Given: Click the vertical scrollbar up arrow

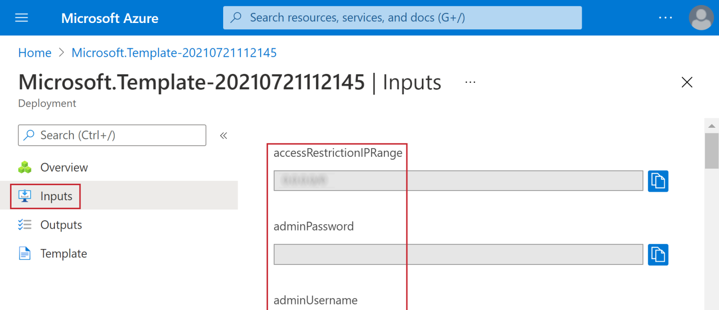Looking at the screenshot, I should tap(712, 125).
